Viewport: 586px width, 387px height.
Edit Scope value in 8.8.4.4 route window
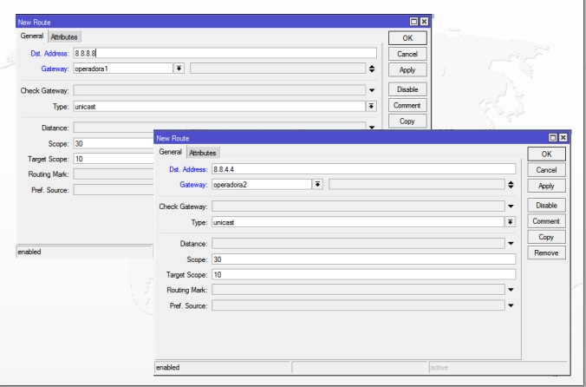363,259
